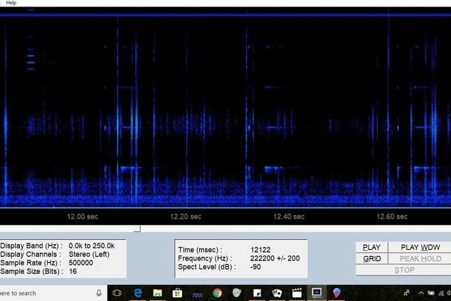
Task: Open the Solitaire cards app in the taskbar
Action: coord(277,293)
